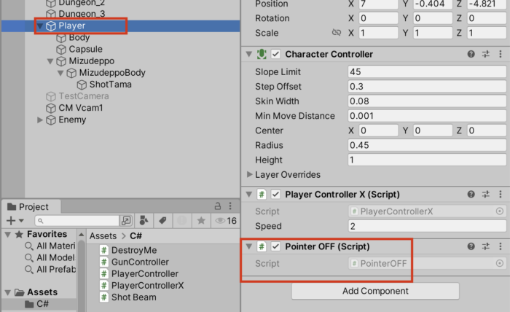The width and height of the screenshot is (510, 312).
Task: Open Character Controller help reference icon
Action: click(x=471, y=55)
